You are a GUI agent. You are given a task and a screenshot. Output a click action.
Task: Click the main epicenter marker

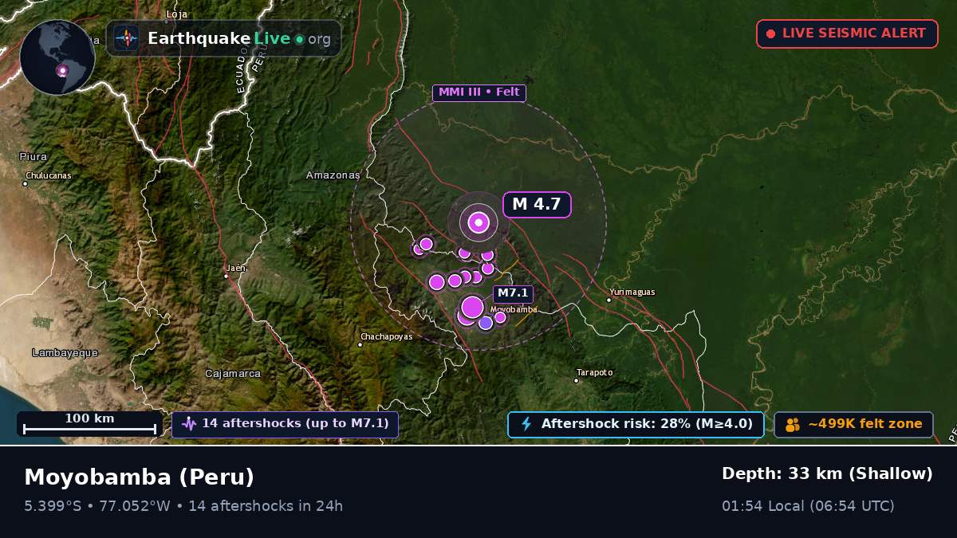478,223
